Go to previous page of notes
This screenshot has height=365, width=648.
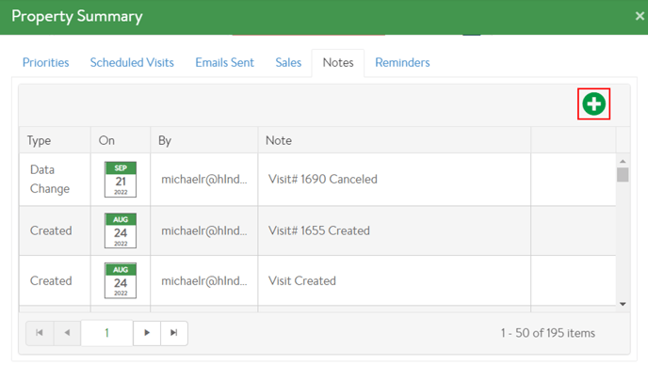click(67, 333)
